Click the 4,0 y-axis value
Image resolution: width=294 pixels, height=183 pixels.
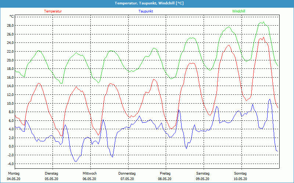click(x=11, y=129)
